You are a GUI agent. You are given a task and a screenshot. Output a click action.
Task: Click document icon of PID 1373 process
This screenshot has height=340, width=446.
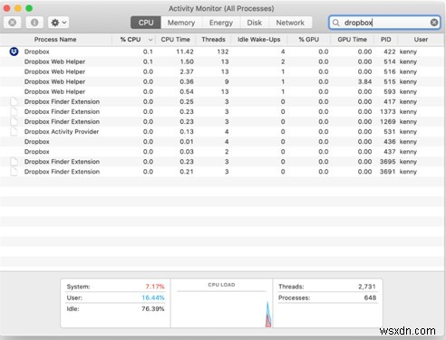[x=14, y=111]
